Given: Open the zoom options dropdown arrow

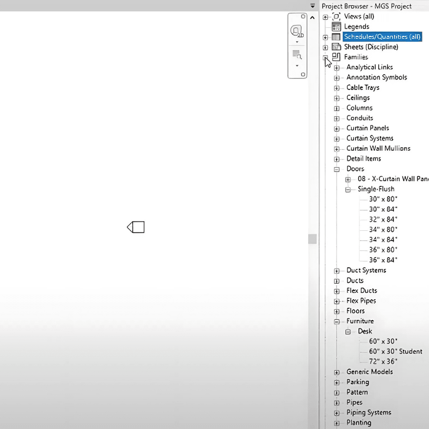Looking at the screenshot, I should (297, 66).
